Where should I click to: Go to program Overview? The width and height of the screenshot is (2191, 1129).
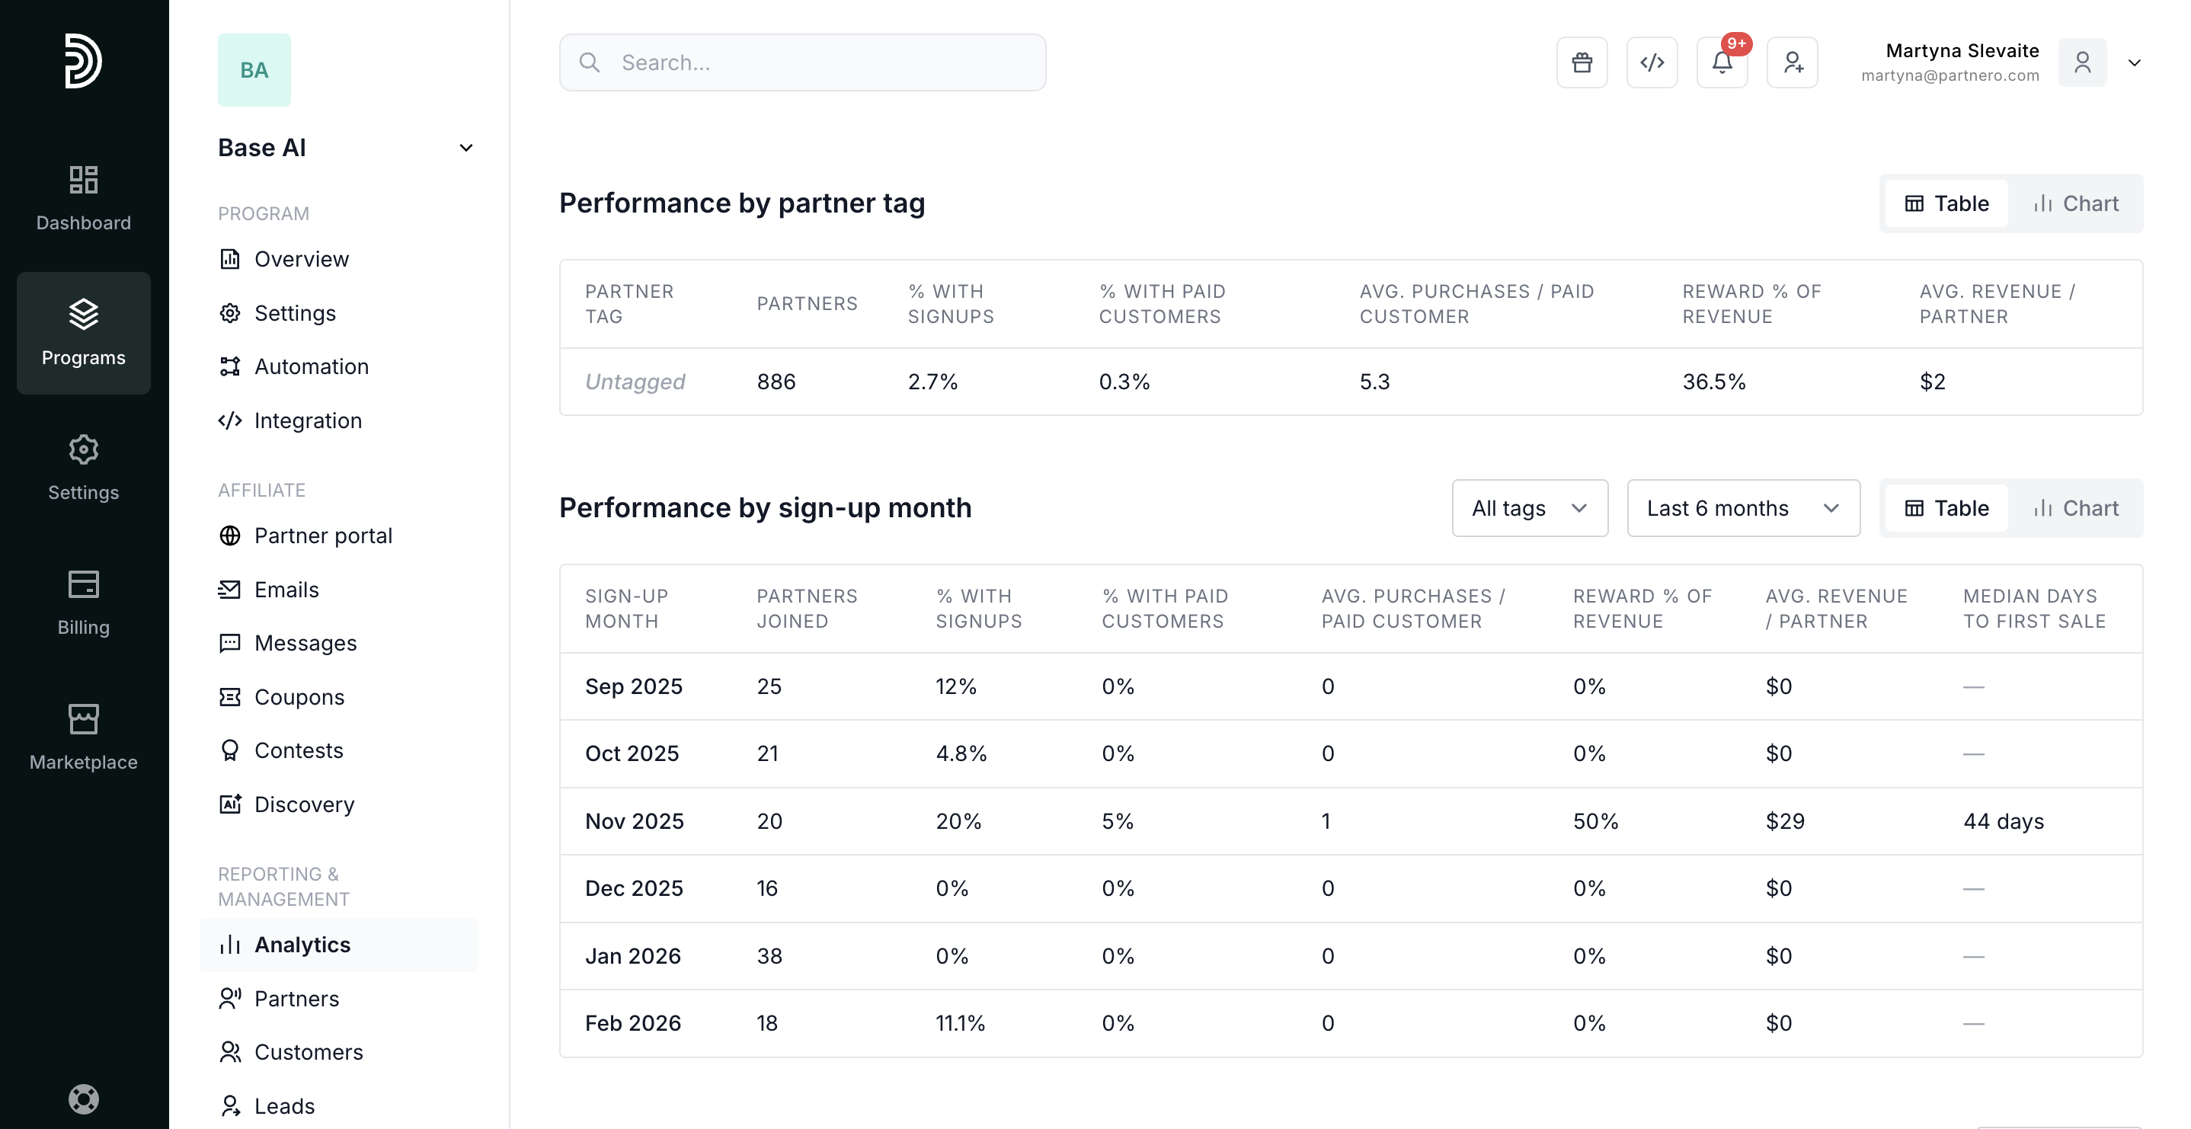coord(301,259)
